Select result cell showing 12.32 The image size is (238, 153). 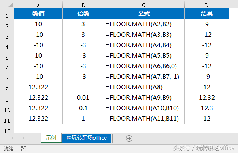coord(207,98)
